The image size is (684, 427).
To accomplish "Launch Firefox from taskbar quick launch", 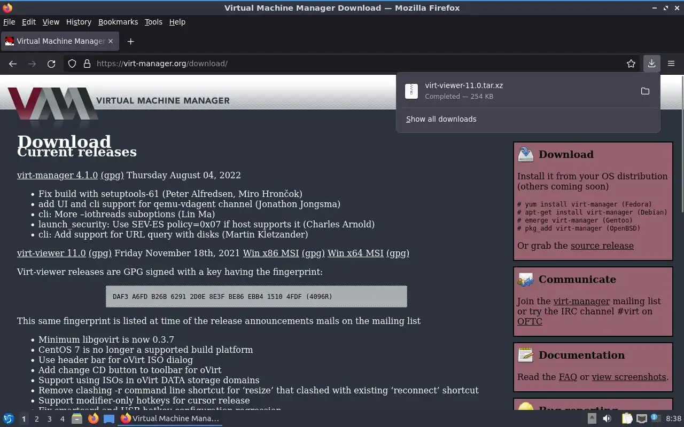I will pyautogui.click(x=93, y=418).
